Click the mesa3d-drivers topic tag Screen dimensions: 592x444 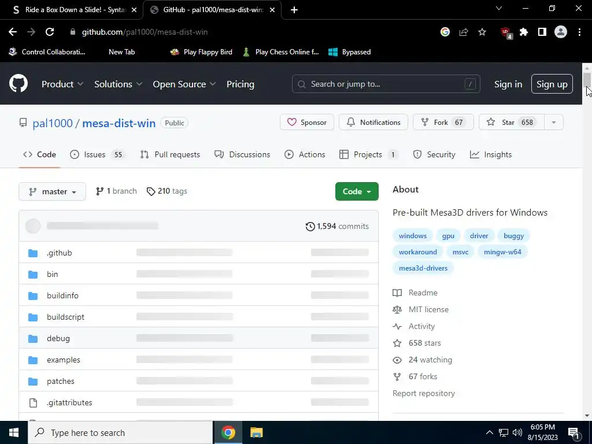click(423, 268)
